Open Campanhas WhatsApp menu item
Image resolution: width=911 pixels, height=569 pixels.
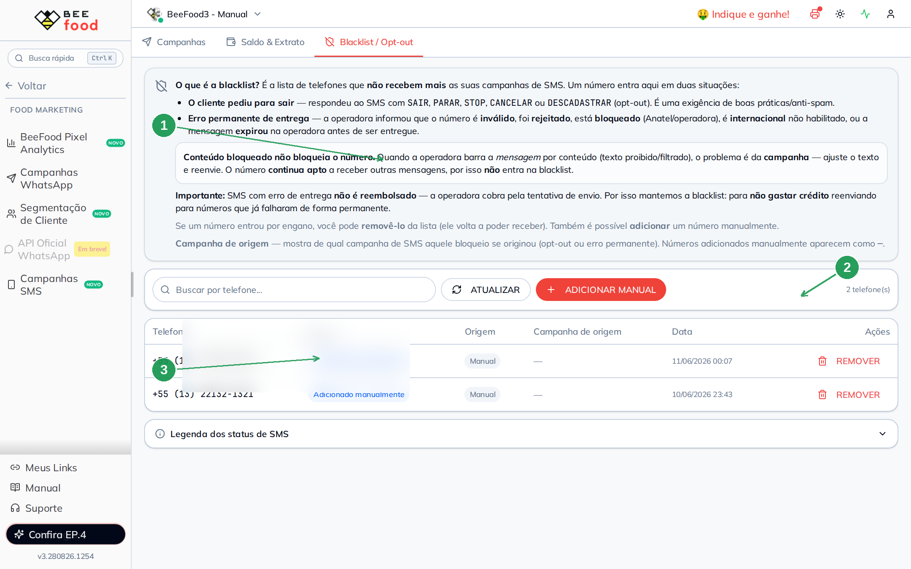(x=65, y=179)
